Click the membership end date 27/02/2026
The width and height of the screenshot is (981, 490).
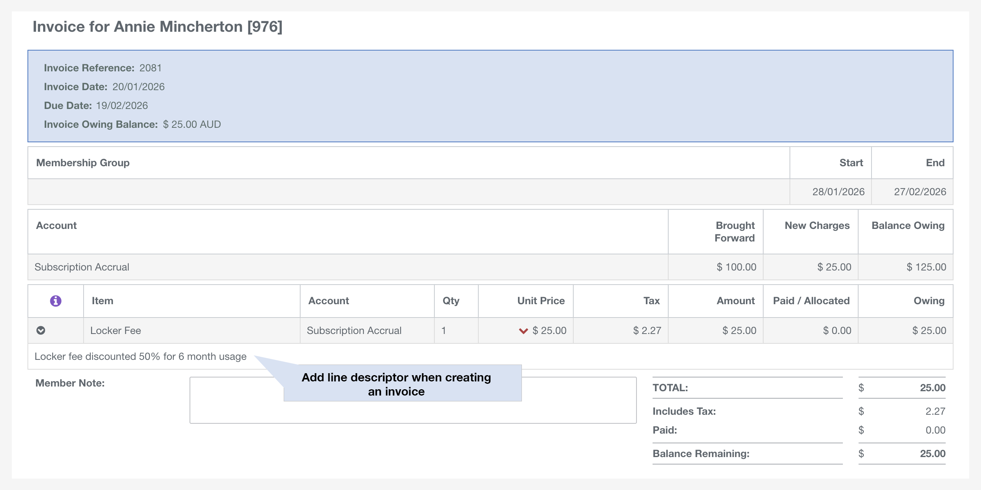pos(920,192)
